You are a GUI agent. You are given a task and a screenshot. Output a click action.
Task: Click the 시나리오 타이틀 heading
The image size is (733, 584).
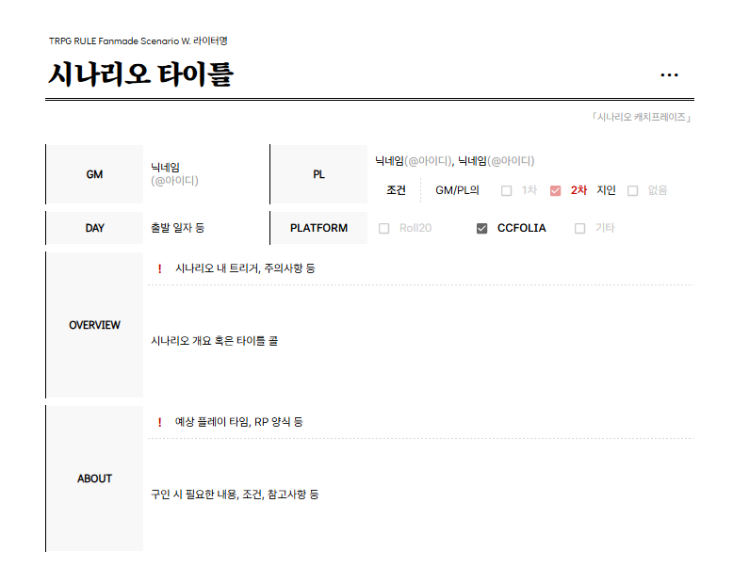[140, 74]
